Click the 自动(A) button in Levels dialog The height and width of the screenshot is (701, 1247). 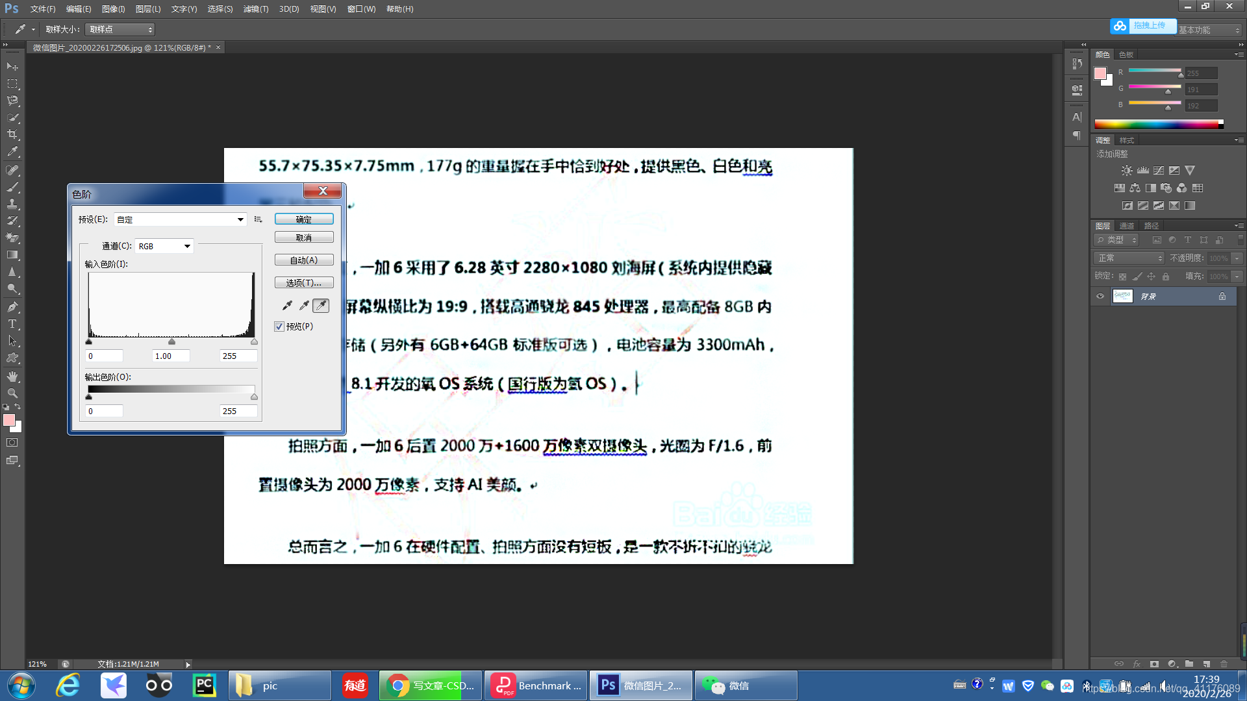click(x=304, y=260)
